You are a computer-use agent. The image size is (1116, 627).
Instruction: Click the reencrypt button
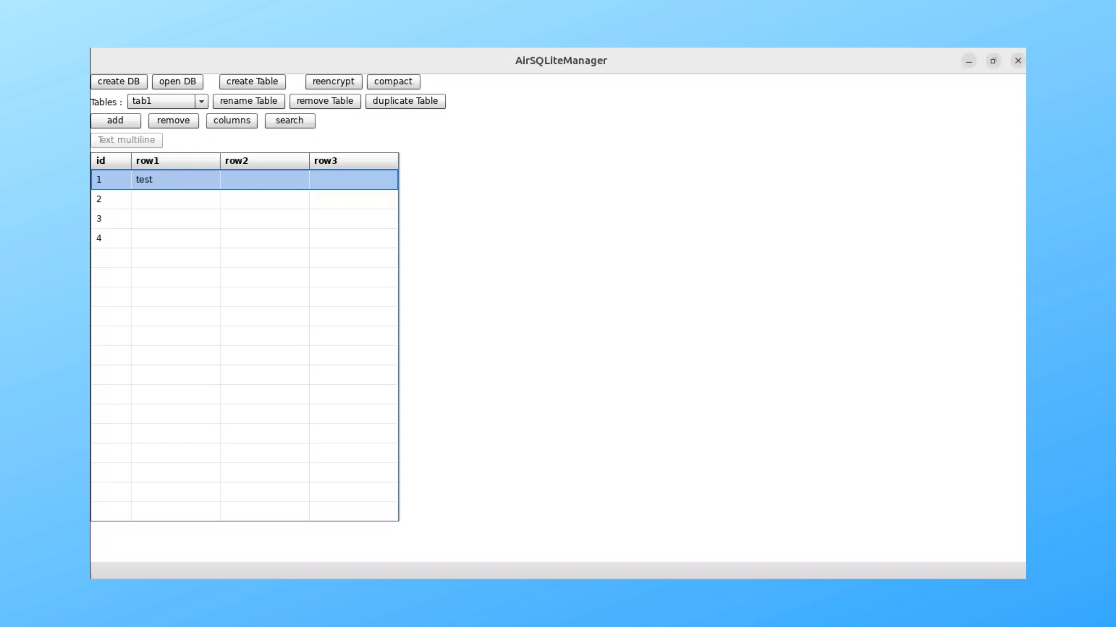(333, 81)
